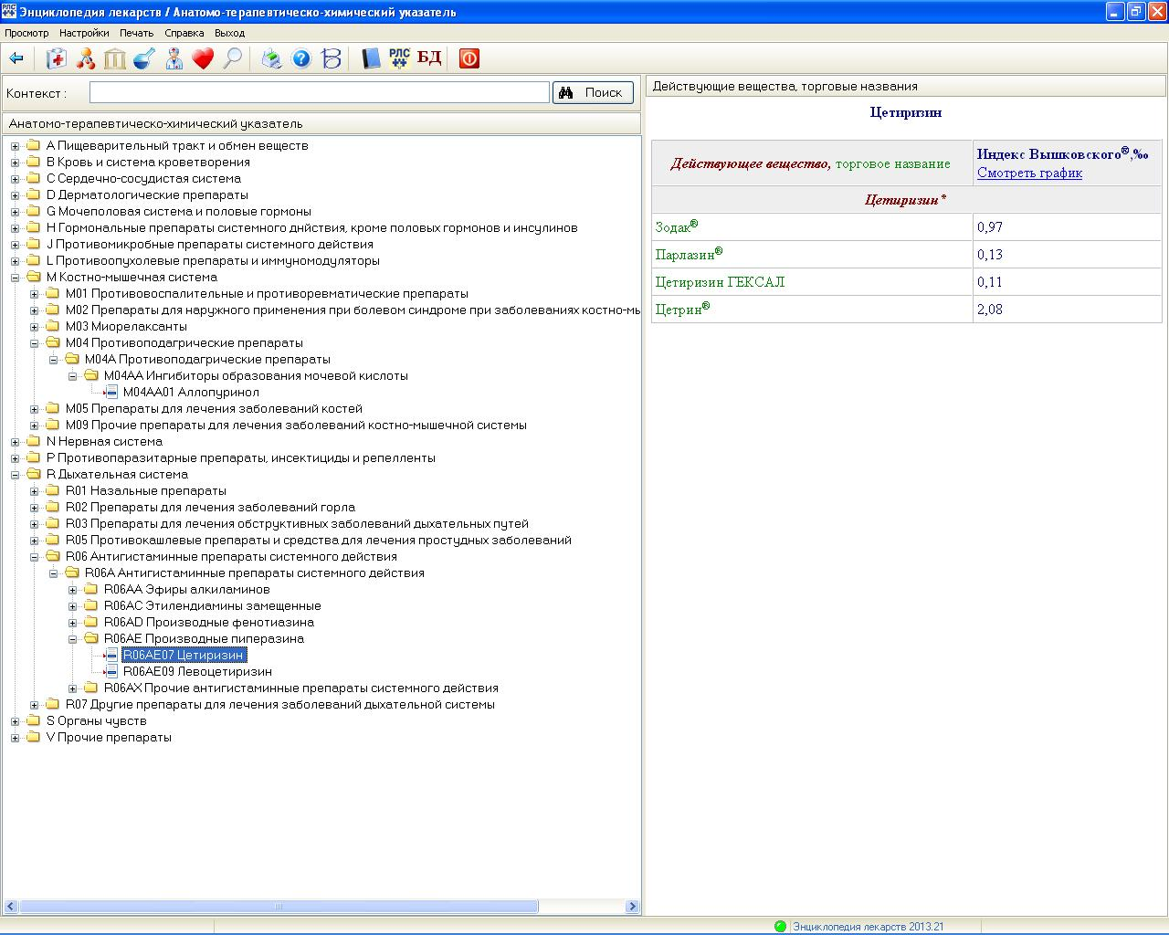Click the magnifying glass search icon
Image resolution: width=1169 pixels, height=935 pixels.
click(x=233, y=58)
